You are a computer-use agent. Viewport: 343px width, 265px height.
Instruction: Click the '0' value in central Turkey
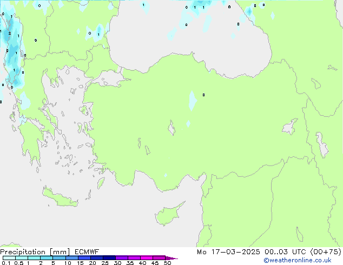203,95
